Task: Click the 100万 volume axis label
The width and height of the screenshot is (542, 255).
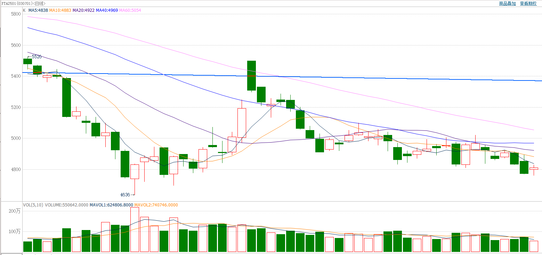Action: pyautogui.click(x=15, y=231)
